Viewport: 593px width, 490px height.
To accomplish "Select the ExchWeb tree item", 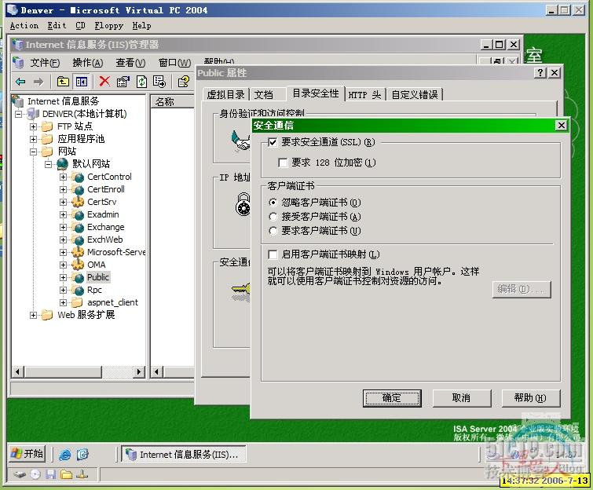I will point(104,240).
